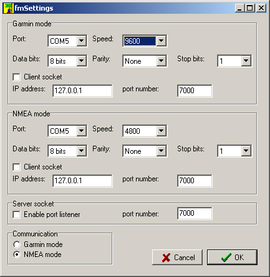Image resolution: width=270 pixels, height=277 pixels.
Task: Click the NMEA mode IP address field
Action: 82,181
